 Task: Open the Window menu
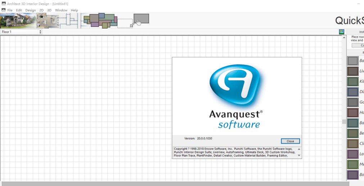pos(61,10)
